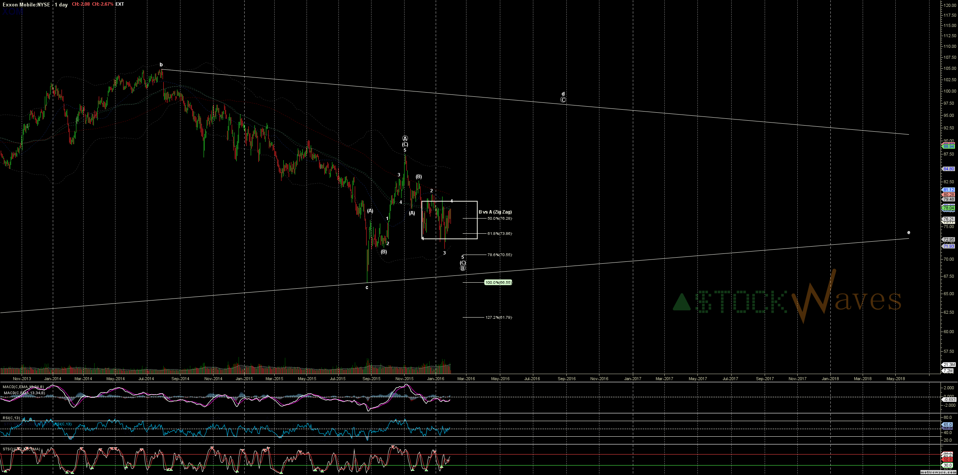Click the Mar-2016 date axis label
This screenshot has width=958, height=475.
coord(466,379)
